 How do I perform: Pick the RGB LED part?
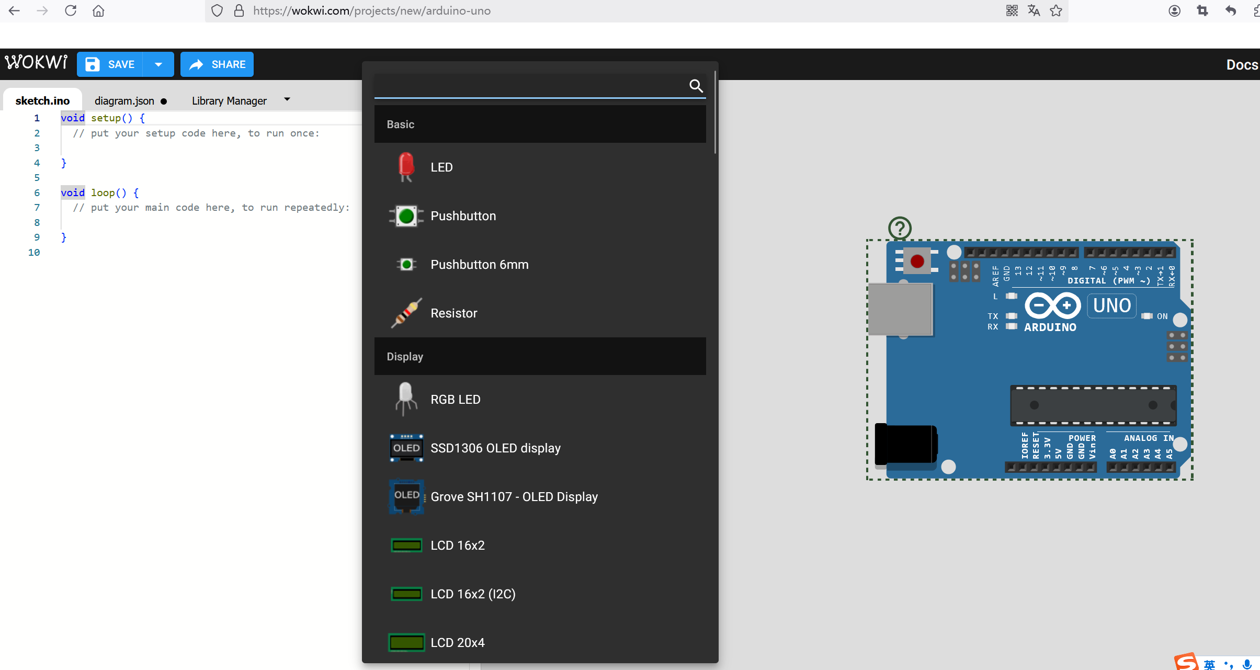point(455,400)
